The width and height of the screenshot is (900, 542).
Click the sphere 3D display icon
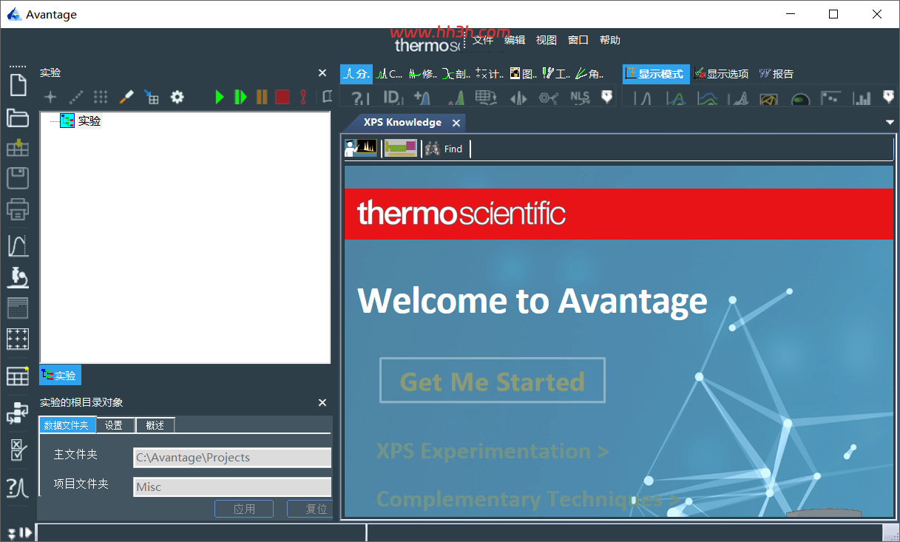(x=800, y=99)
